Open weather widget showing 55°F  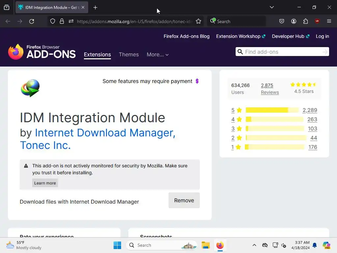tap(24, 245)
